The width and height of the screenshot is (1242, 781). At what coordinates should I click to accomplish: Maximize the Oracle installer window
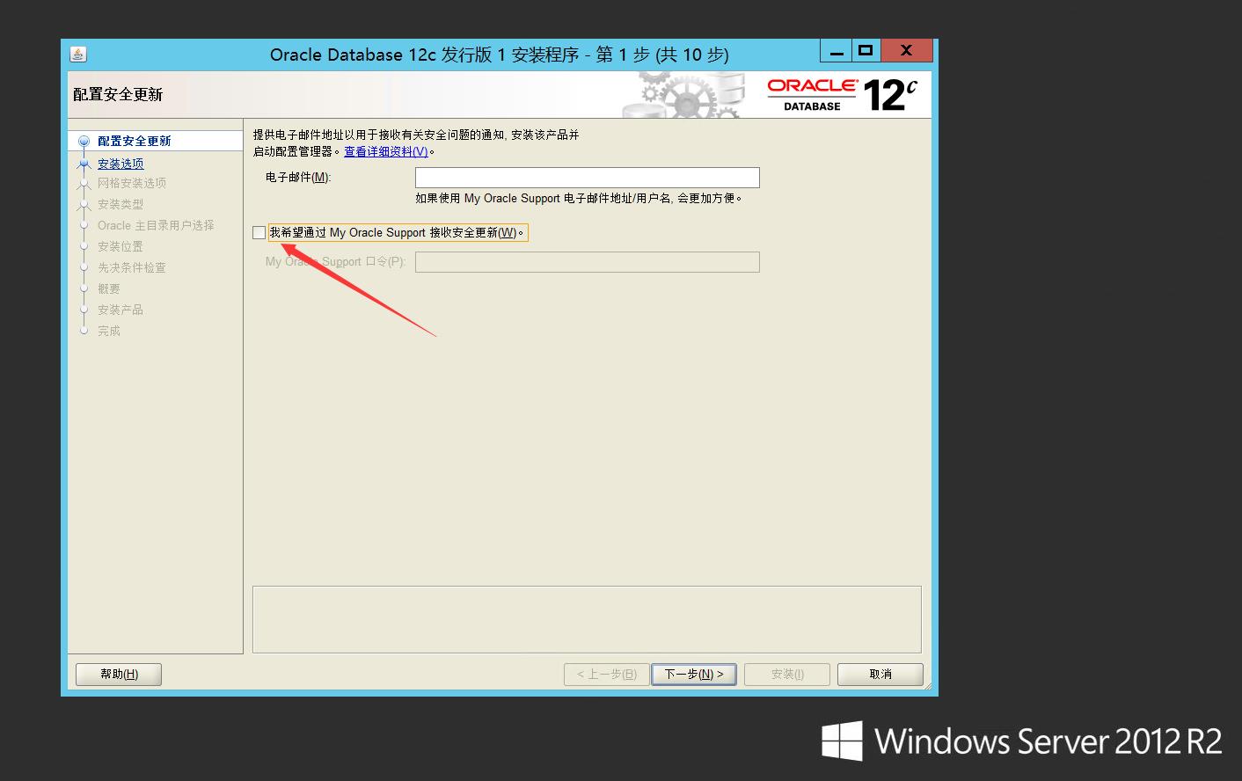pyautogui.click(x=866, y=51)
